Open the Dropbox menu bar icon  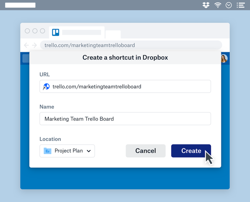[206, 5]
